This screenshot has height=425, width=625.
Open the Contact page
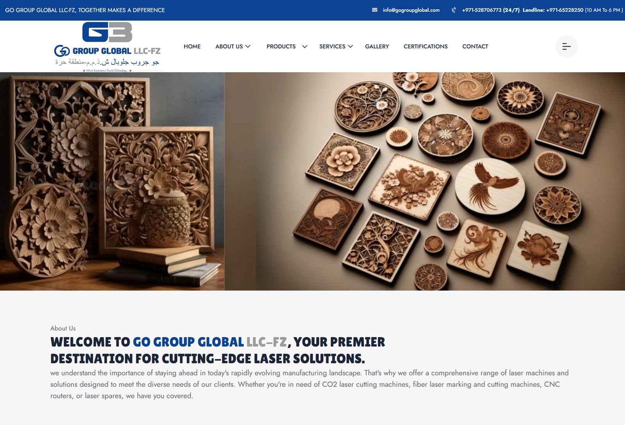click(x=475, y=46)
